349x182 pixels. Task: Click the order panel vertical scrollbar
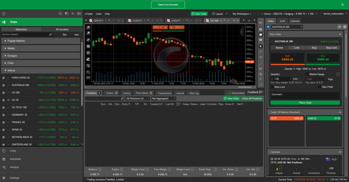346,66
